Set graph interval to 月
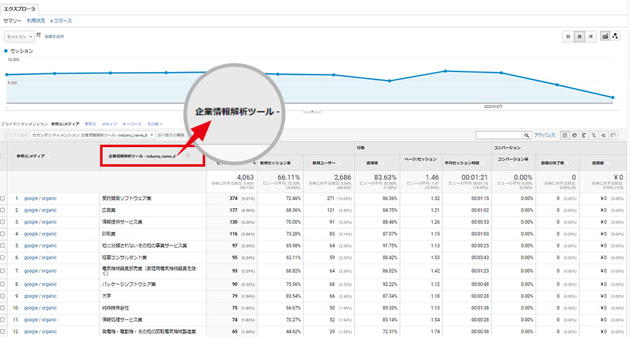This screenshot has height=337, width=630. click(591, 37)
